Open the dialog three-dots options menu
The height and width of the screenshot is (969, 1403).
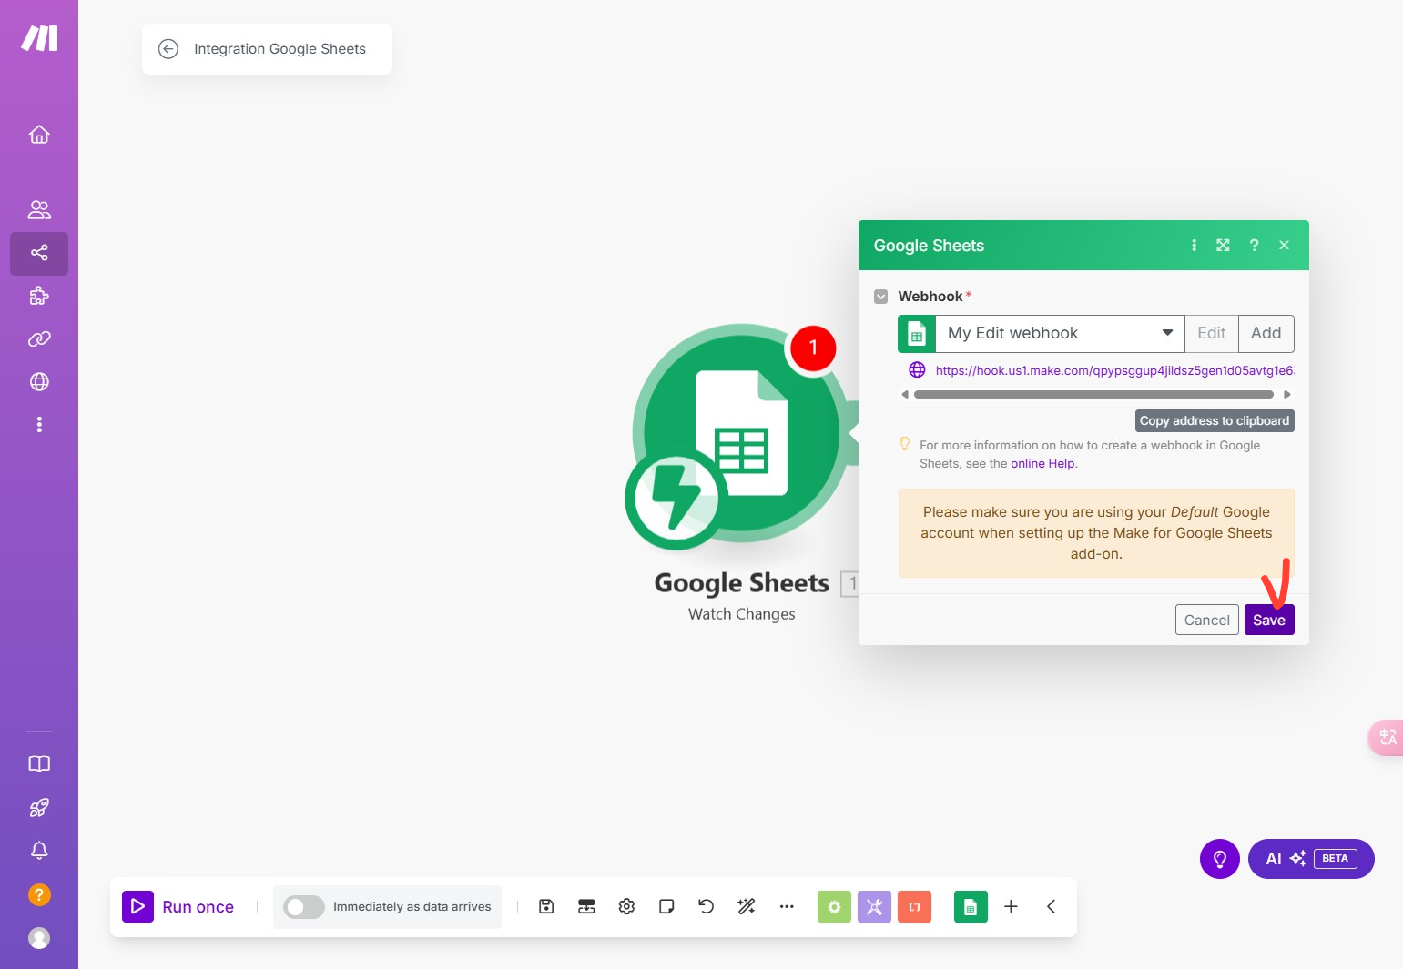point(1194,246)
